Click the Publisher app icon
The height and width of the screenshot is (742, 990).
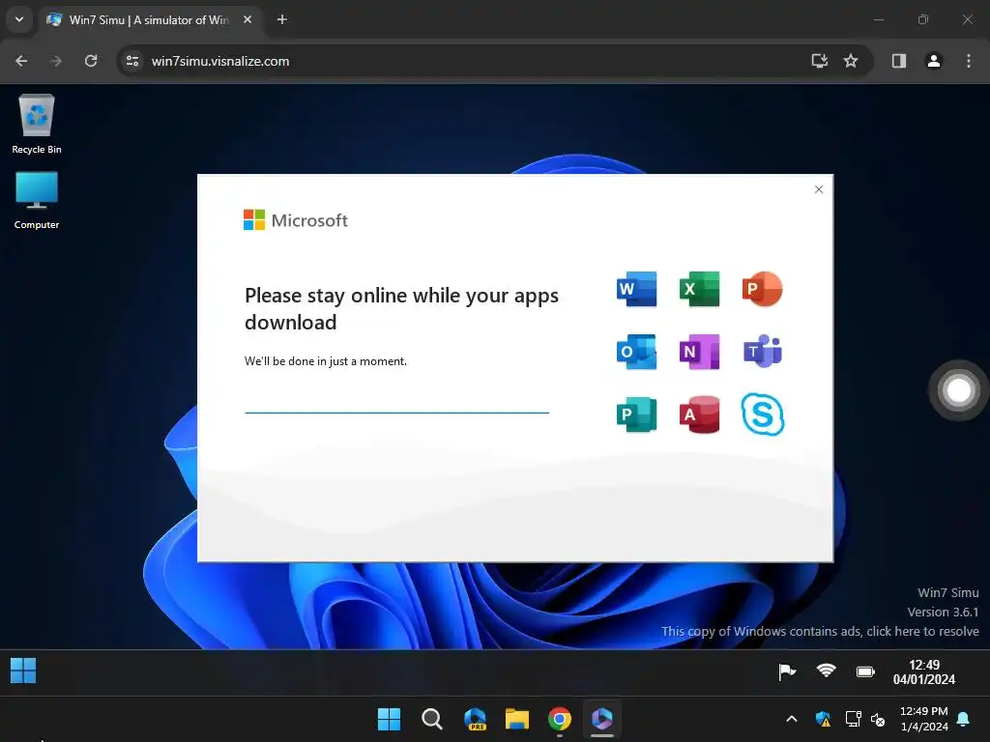636,414
